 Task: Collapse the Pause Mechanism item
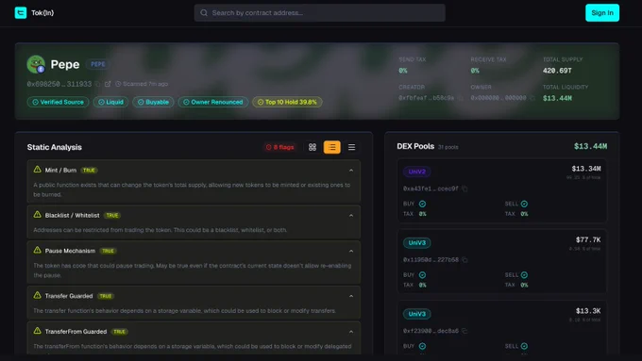click(x=351, y=251)
